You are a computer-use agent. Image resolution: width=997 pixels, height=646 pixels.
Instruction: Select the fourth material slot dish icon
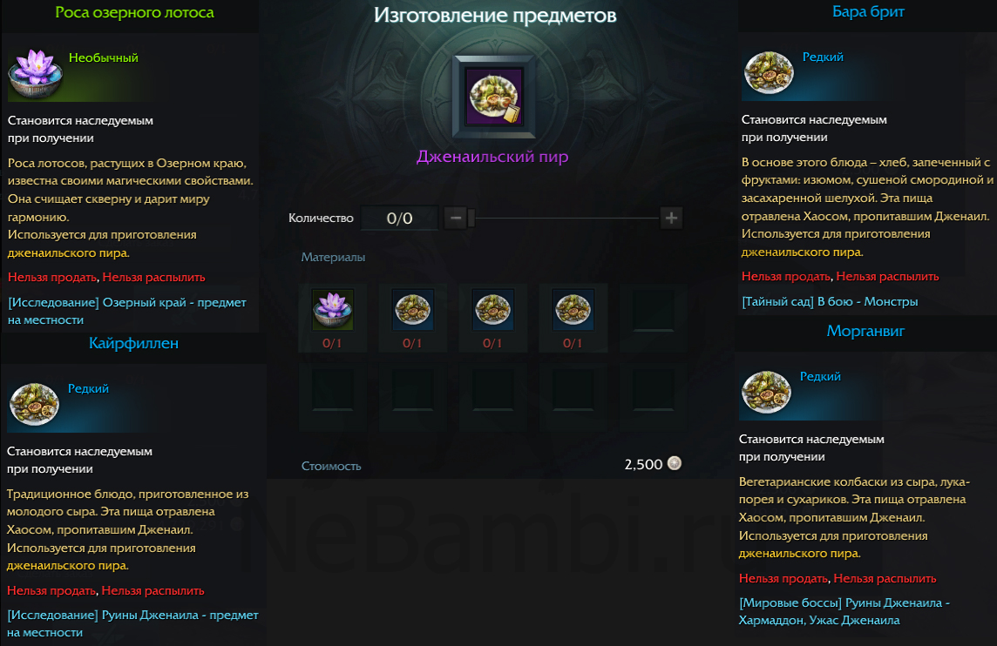[x=573, y=310]
